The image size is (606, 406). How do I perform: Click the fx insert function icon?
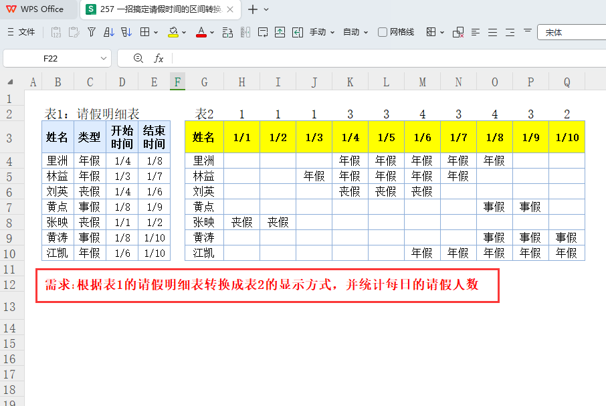[x=159, y=58]
